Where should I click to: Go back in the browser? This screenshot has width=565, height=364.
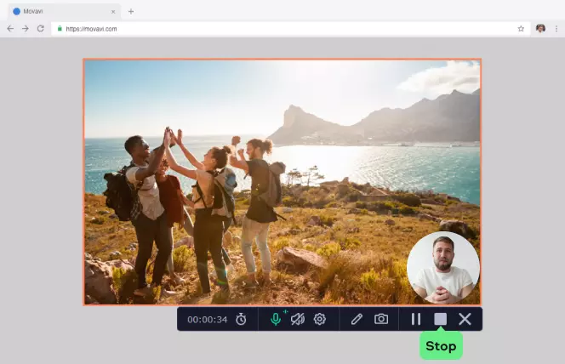pyautogui.click(x=10, y=28)
